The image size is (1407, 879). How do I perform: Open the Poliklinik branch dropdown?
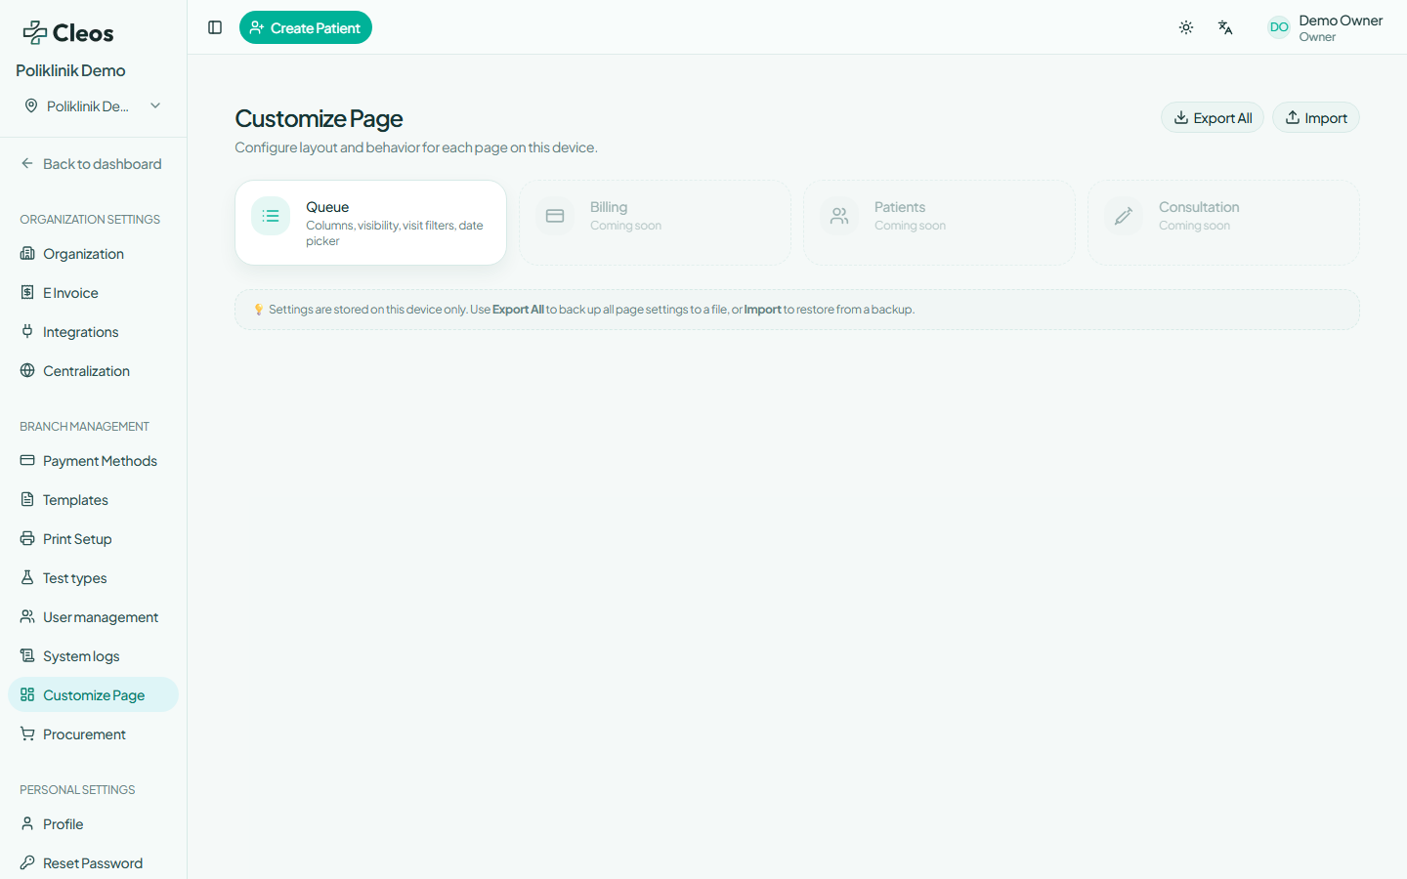[x=94, y=105]
